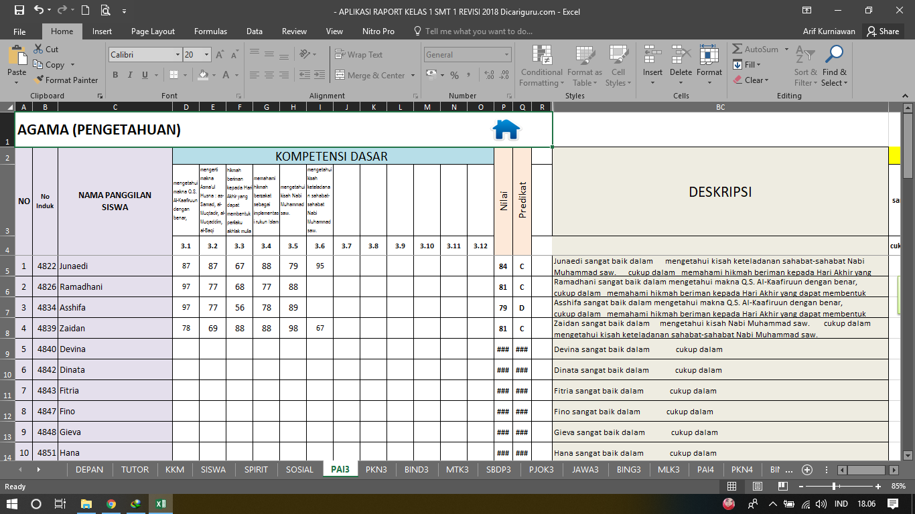The image size is (915, 514).
Task: Activate the Format Painter brush
Action: pyautogui.click(x=39, y=80)
